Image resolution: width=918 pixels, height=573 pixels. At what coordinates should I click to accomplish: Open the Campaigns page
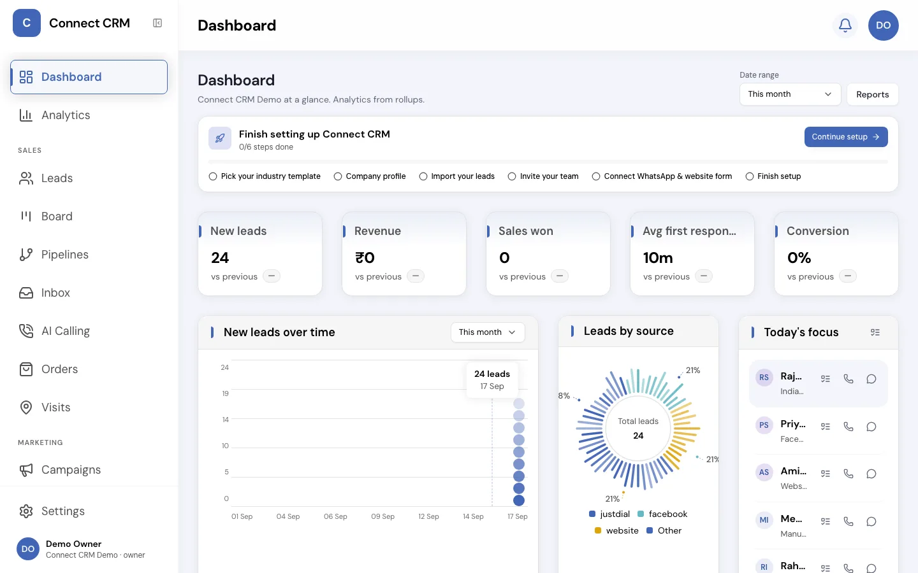(89, 470)
